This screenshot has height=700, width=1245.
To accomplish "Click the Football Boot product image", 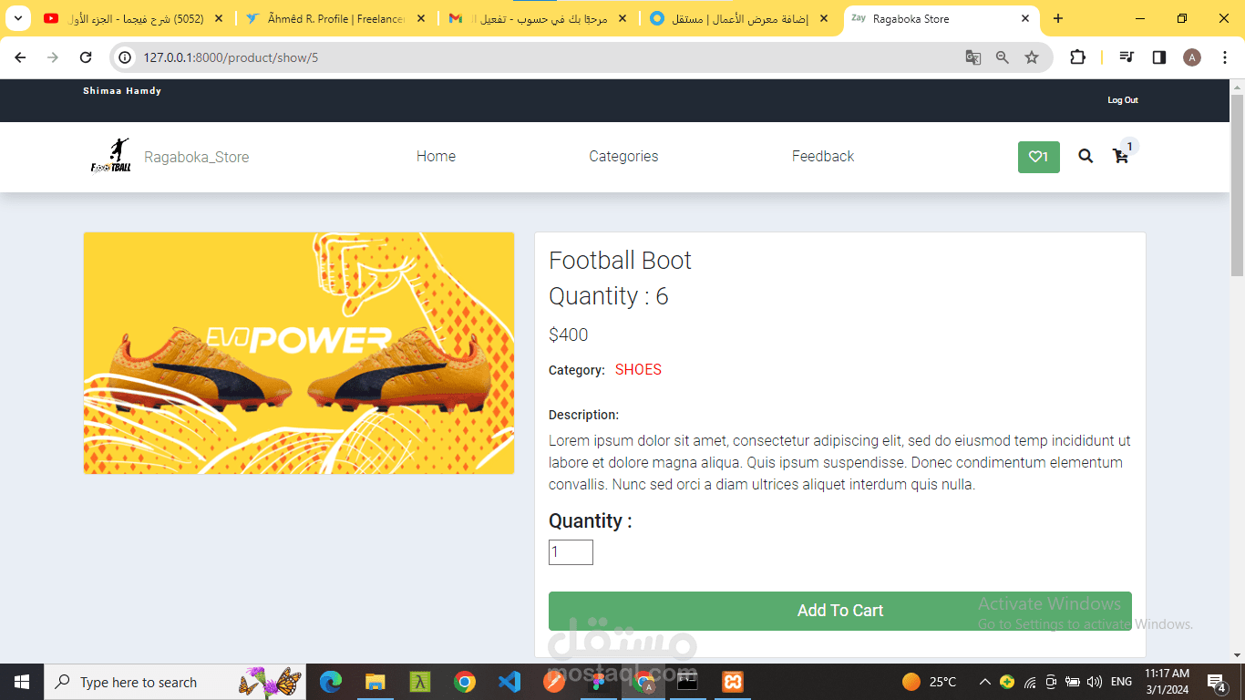I will tap(299, 353).
